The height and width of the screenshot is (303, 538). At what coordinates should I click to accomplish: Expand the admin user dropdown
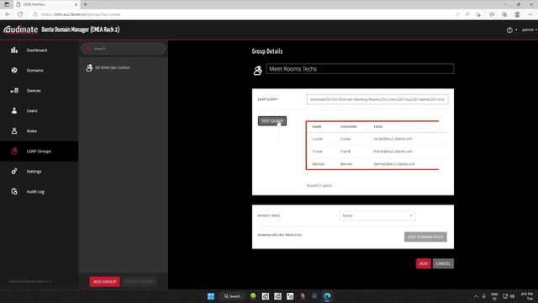(529, 30)
